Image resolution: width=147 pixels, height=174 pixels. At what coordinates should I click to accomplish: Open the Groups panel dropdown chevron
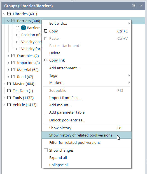pos(141,6)
